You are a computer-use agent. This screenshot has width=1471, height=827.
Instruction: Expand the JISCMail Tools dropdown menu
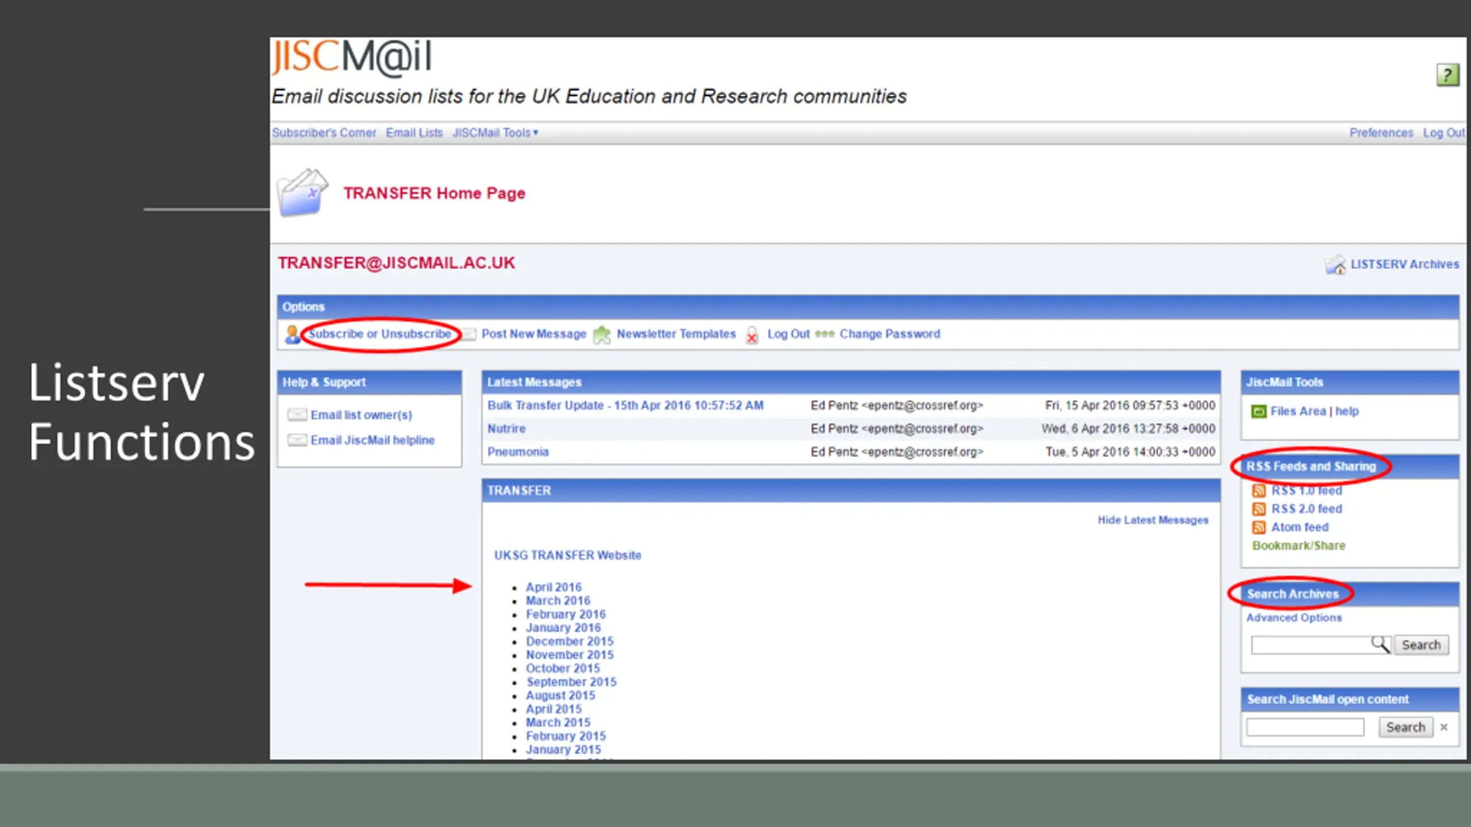pyautogui.click(x=495, y=133)
